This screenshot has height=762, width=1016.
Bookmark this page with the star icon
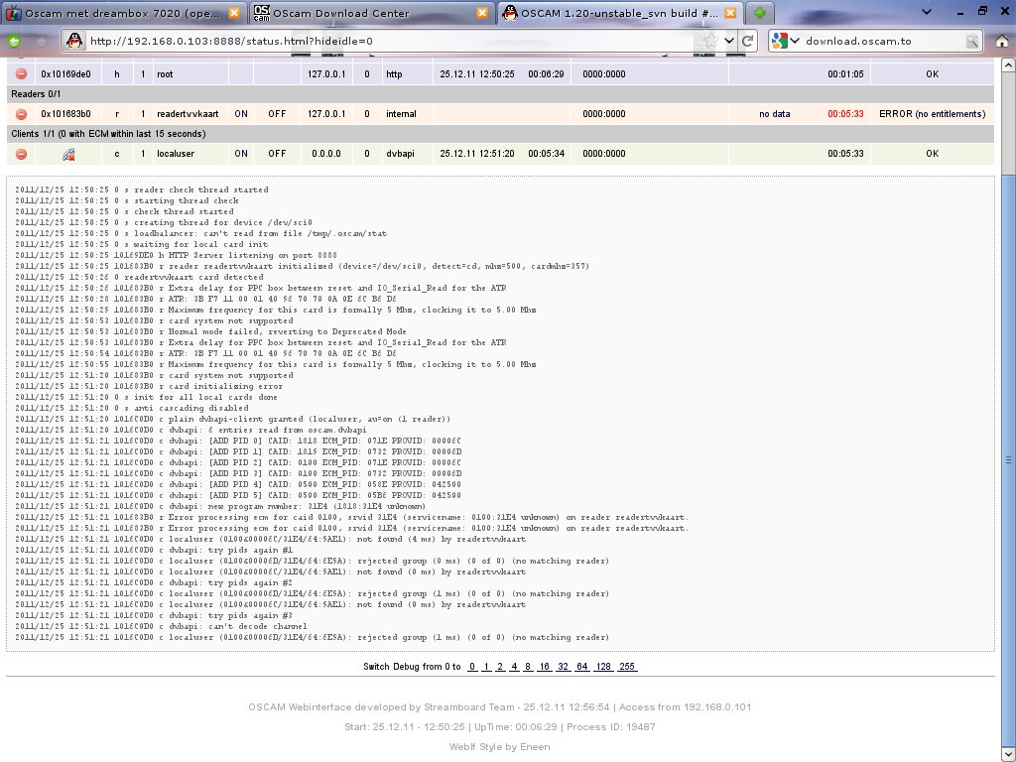coord(710,42)
